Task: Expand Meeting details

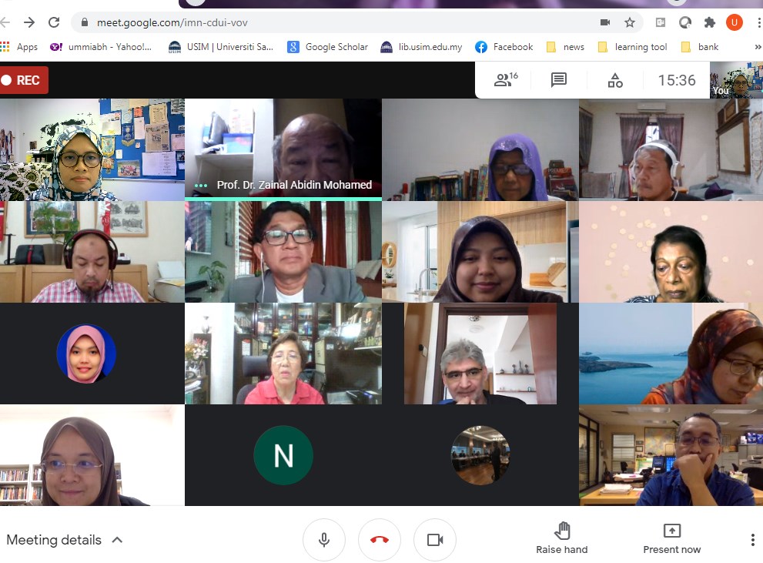Action: pyautogui.click(x=64, y=540)
